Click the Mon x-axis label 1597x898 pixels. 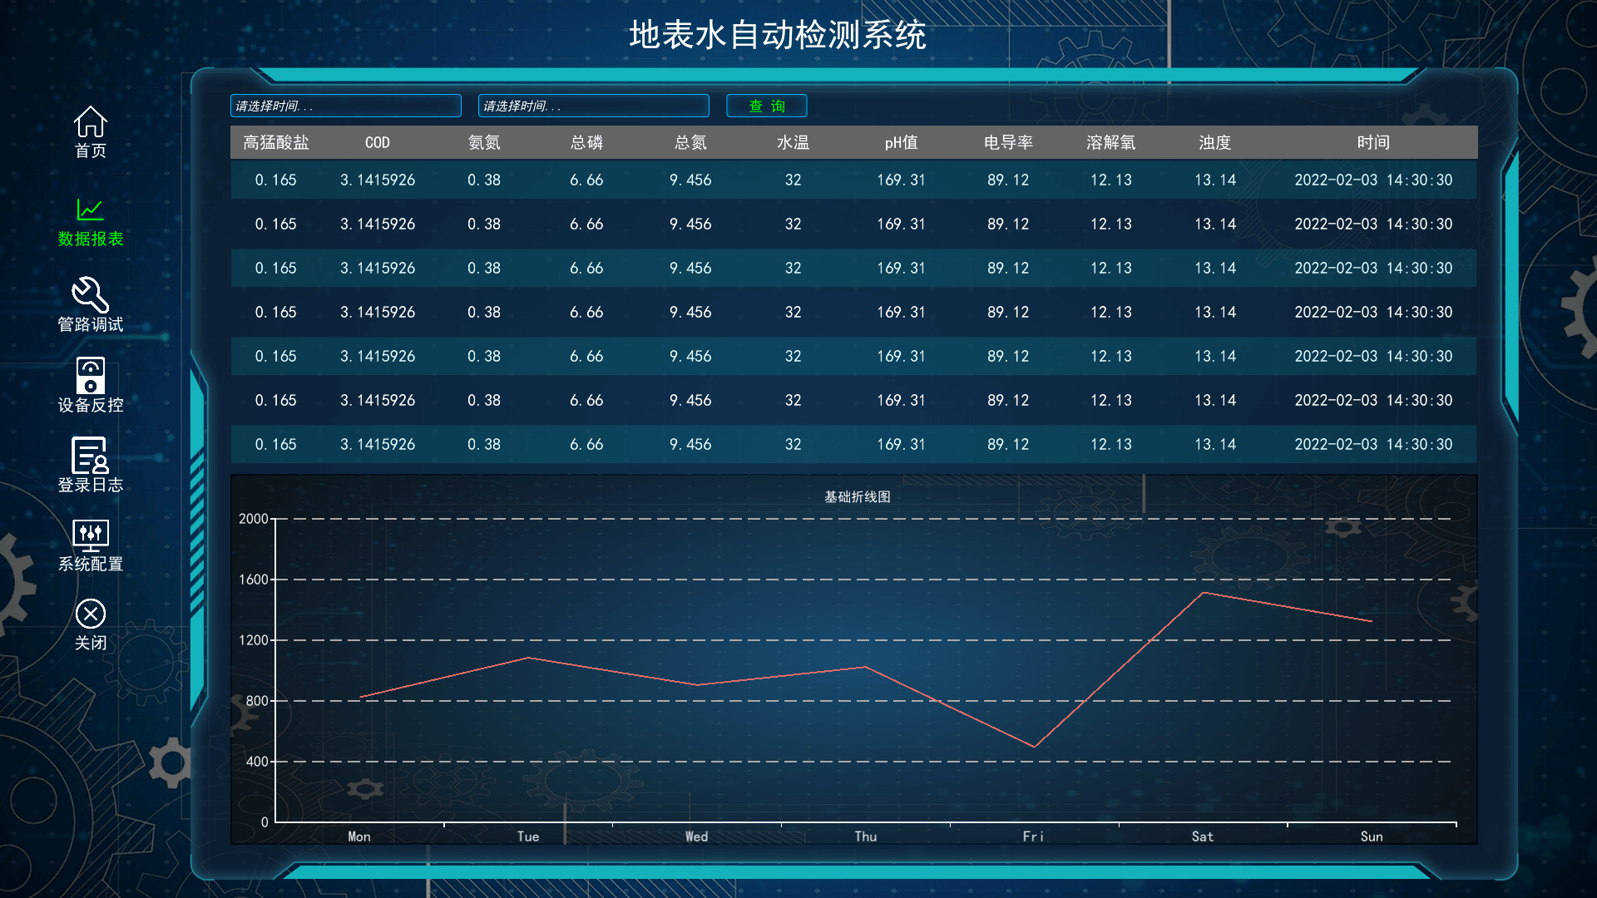tap(359, 836)
